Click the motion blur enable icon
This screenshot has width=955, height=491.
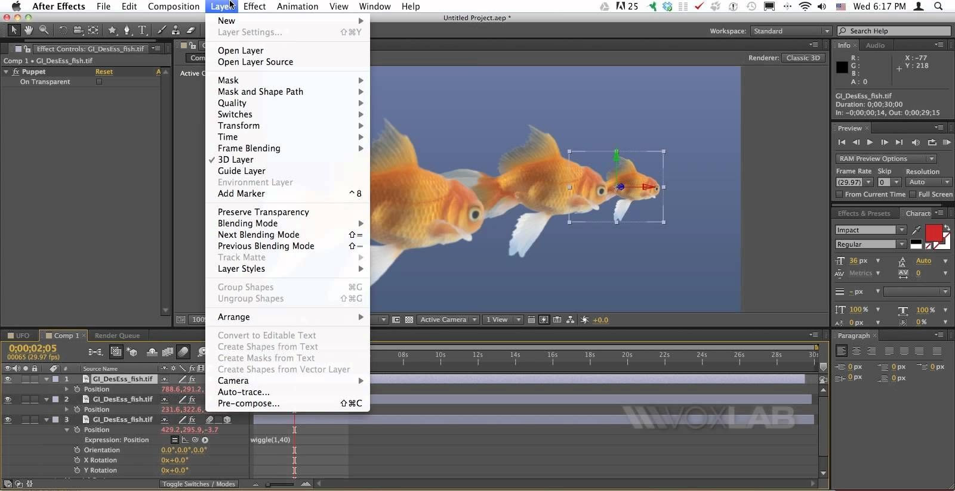pyautogui.click(x=183, y=352)
